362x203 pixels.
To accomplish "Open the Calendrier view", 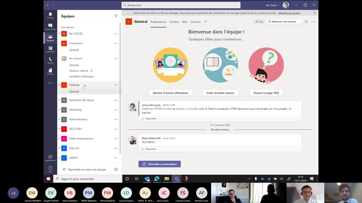I will point(50,49).
